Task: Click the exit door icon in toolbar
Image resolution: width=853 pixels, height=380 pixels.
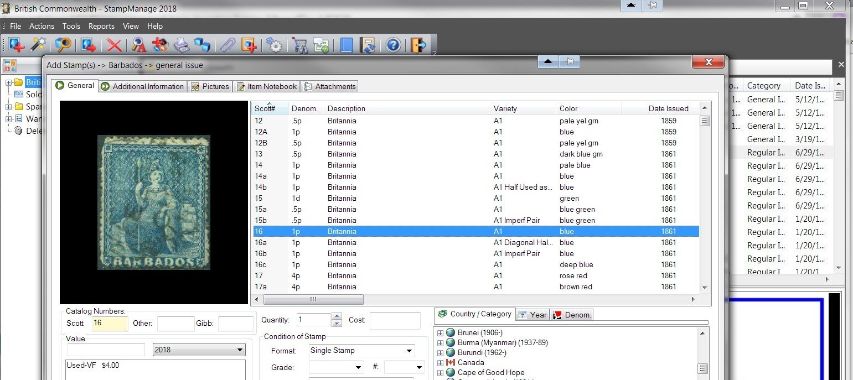Action: coord(418,45)
